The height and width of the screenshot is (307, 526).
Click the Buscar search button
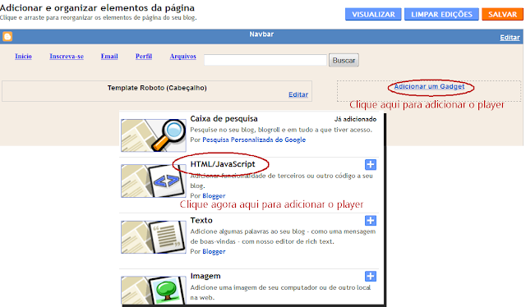[344, 60]
